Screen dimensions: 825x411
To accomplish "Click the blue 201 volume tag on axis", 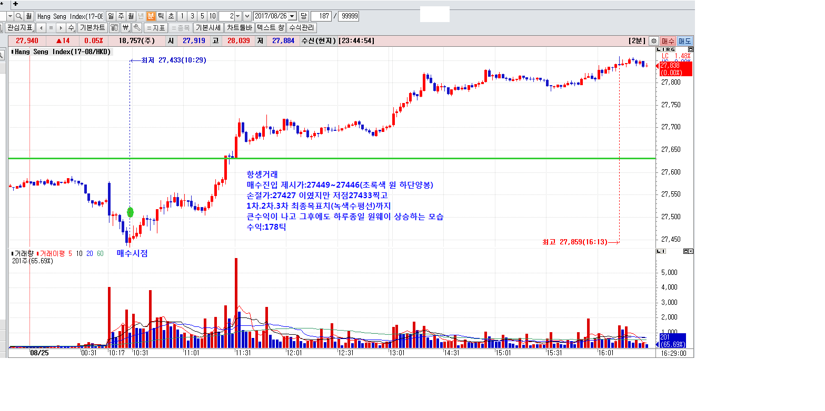I will point(672,341).
